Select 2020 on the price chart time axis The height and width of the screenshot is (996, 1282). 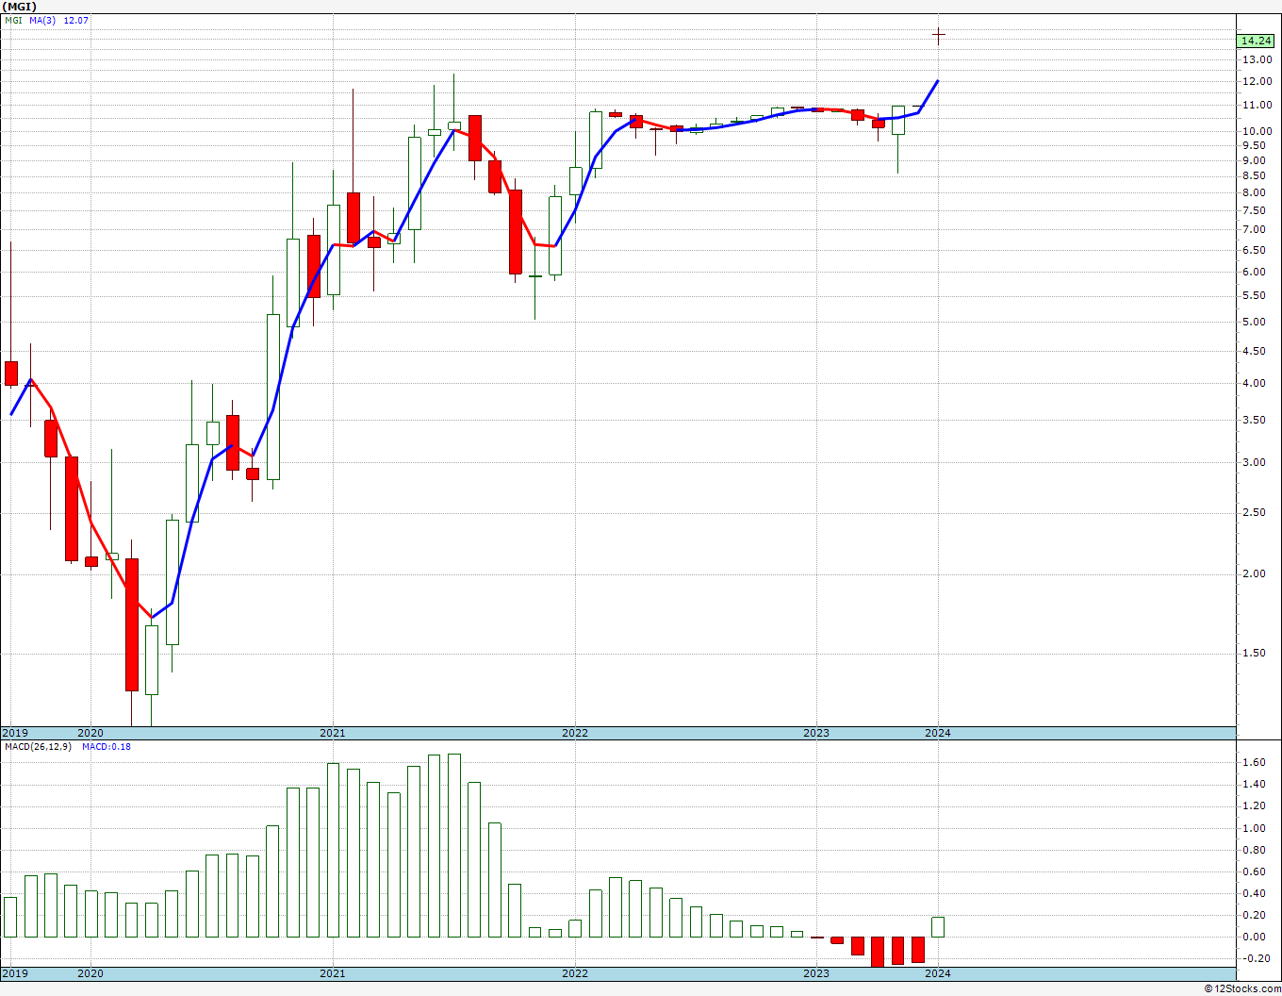click(90, 733)
